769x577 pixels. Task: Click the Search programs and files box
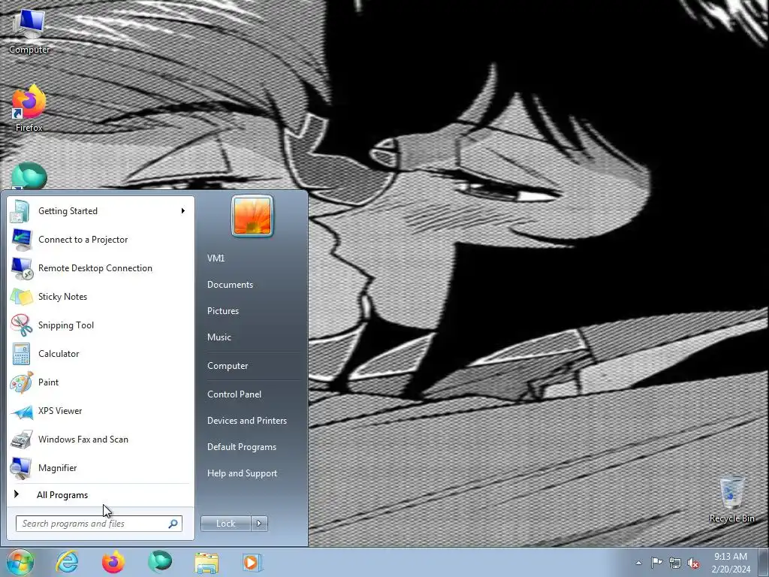coord(98,524)
